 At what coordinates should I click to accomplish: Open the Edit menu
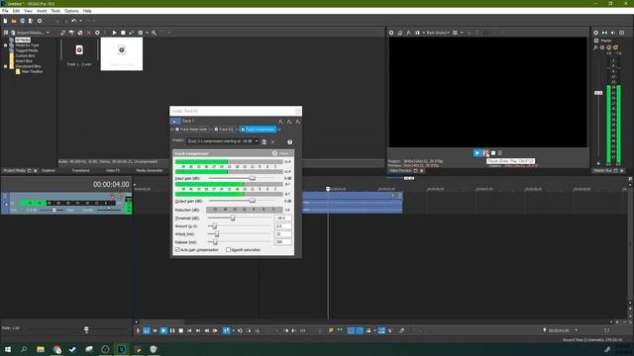click(16, 11)
